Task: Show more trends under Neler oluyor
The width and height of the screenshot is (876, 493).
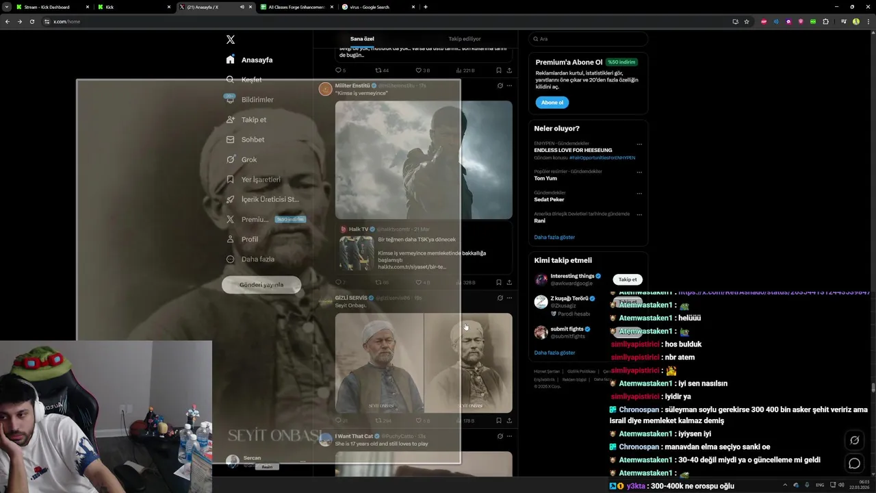Action: [x=554, y=237]
